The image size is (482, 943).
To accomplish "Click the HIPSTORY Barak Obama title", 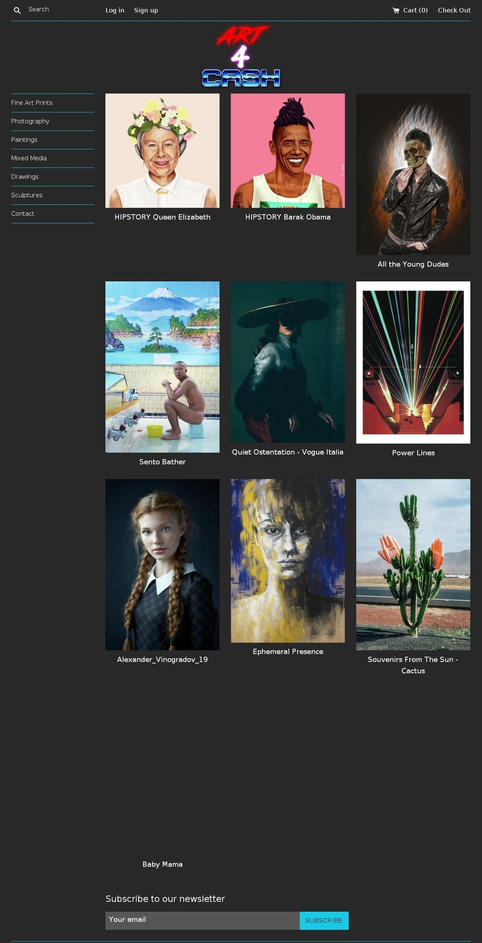I will [x=288, y=217].
